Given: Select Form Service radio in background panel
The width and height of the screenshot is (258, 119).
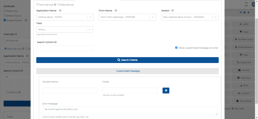Looking at the screenshot, I should pos(6,49).
